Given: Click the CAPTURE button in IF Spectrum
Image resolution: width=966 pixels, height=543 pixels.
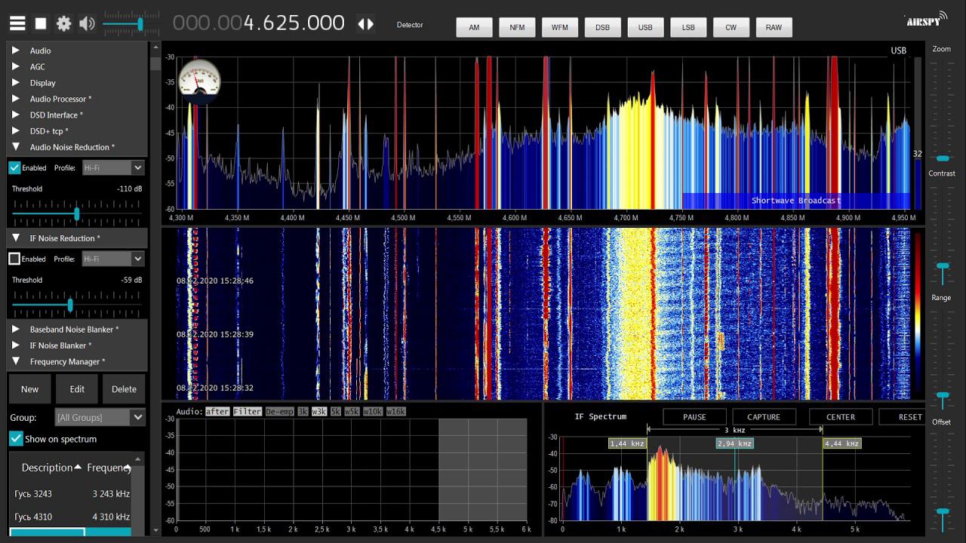Looking at the screenshot, I should (764, 417).
